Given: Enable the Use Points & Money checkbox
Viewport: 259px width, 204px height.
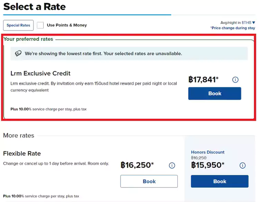Looking at the screenshot, I should click(x=40, y=25).
